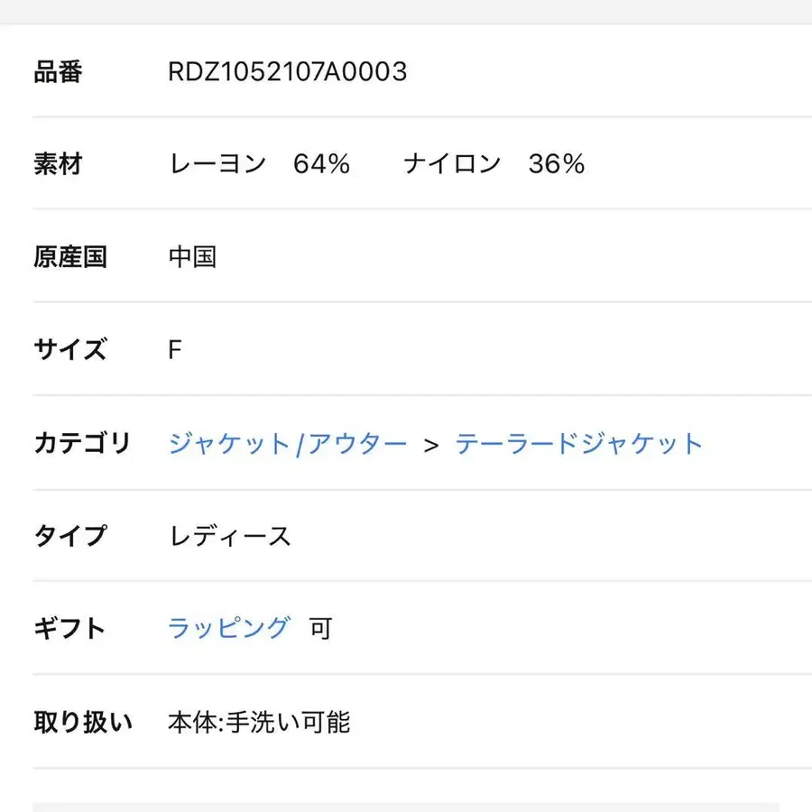The width and height of the screenshot is (812, 812).
Task: Click the タイプ row label
Action: click(70, 536)
